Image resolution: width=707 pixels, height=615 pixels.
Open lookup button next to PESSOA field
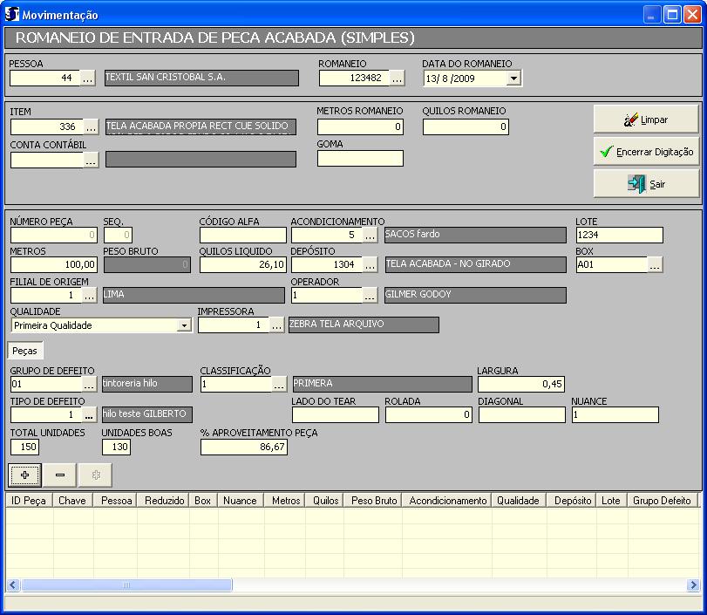coord(88,79)
